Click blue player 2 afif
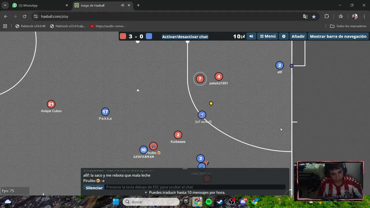 (280, 65)
